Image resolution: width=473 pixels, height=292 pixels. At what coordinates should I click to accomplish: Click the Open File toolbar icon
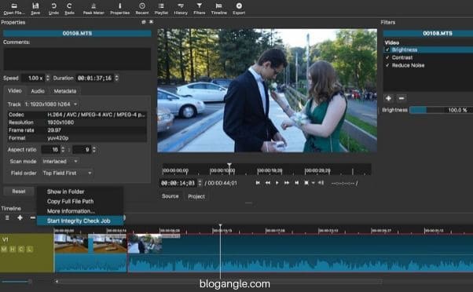pos(14,9)
